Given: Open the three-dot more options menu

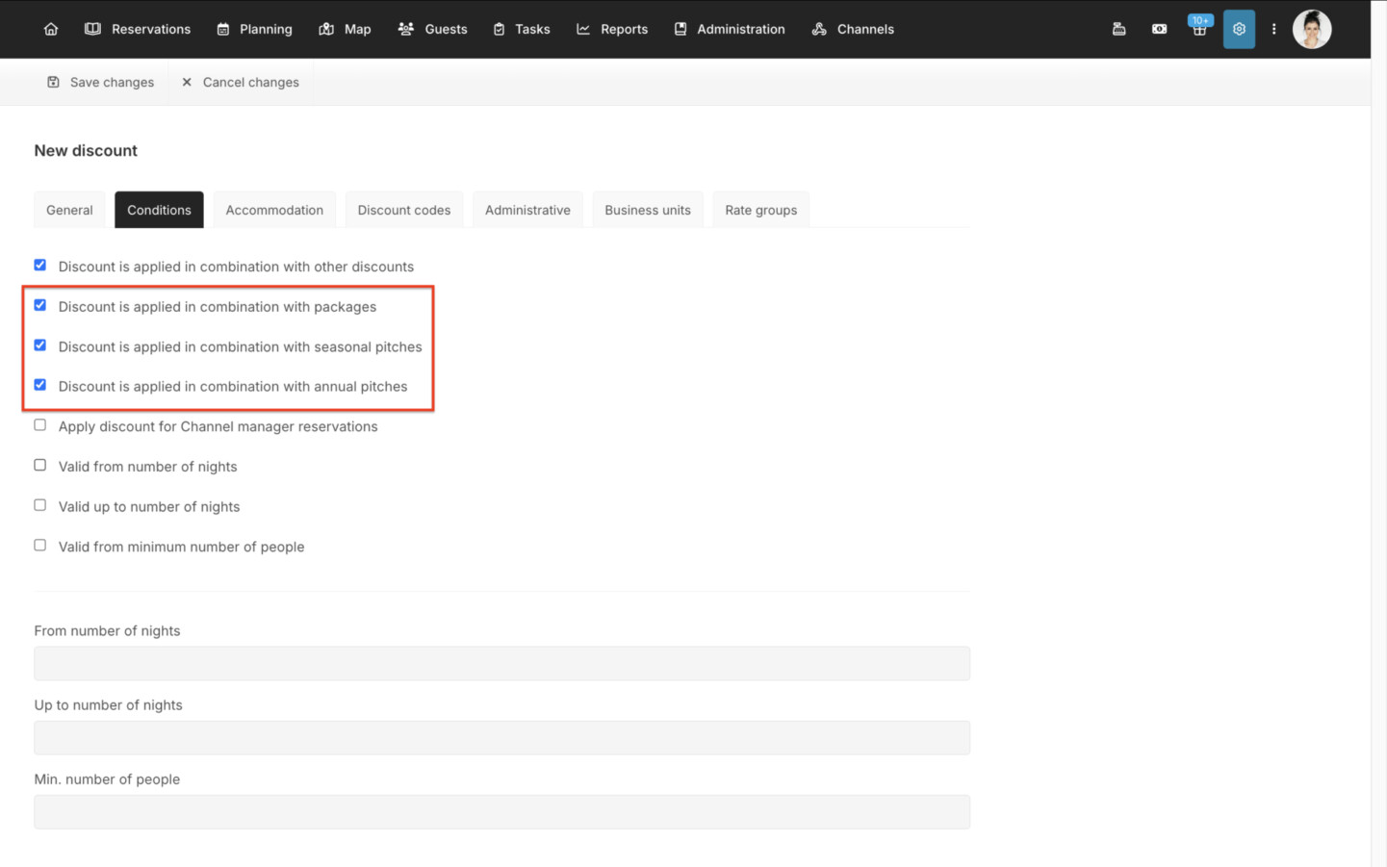Looking at the screenshot, I should point(1273,29).
